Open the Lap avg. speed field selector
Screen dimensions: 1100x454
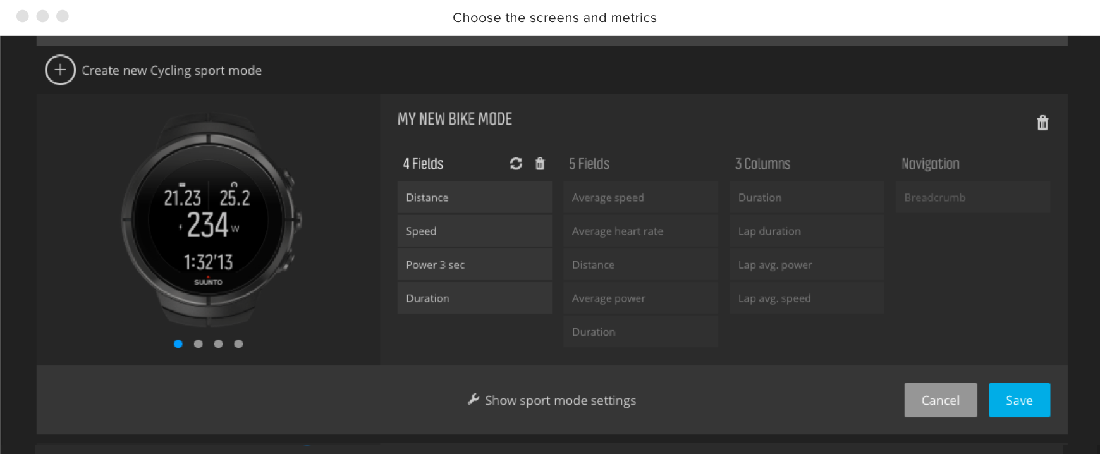tap(807, 298)
